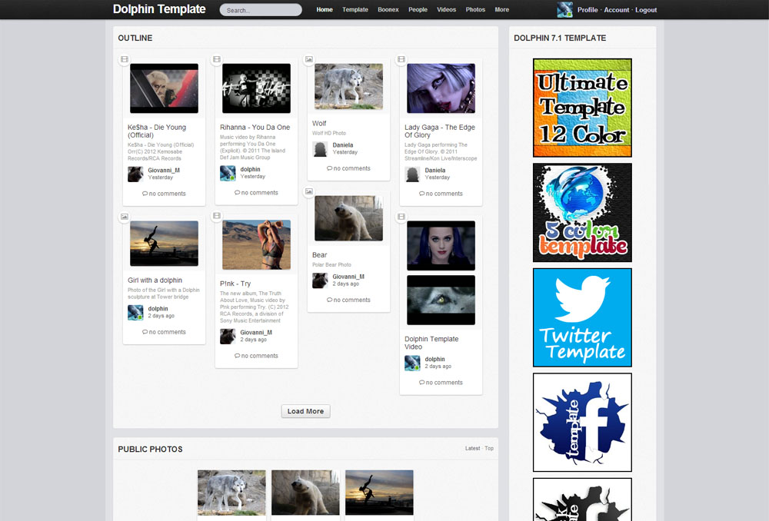The height and width of the screenshot is (521, 769).
Task: Click the video type icon on Rihanna card
Action: [x=217, y=59]
